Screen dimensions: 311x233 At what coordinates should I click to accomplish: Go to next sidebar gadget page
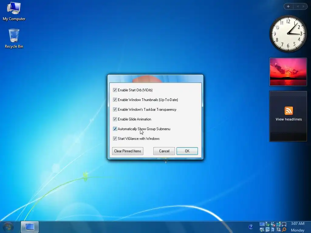[303, 6]
